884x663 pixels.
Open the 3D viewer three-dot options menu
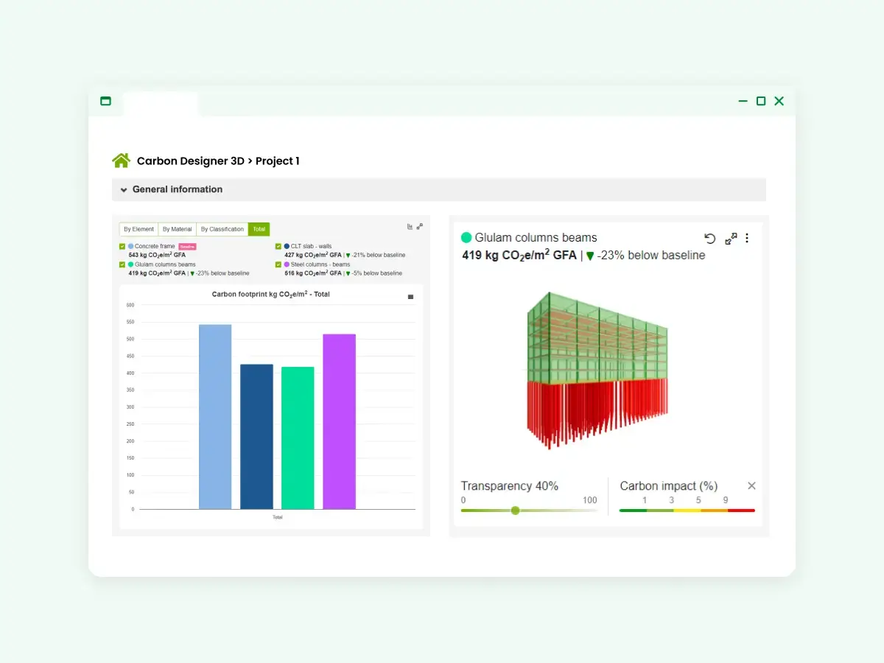[747, 238]
